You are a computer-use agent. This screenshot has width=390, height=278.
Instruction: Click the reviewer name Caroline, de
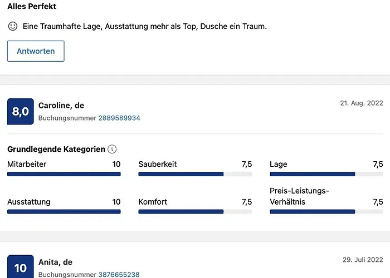click(61, 106)
